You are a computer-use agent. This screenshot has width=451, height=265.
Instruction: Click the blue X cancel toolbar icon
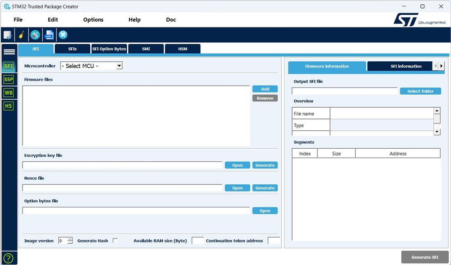(x=63, y=35)
